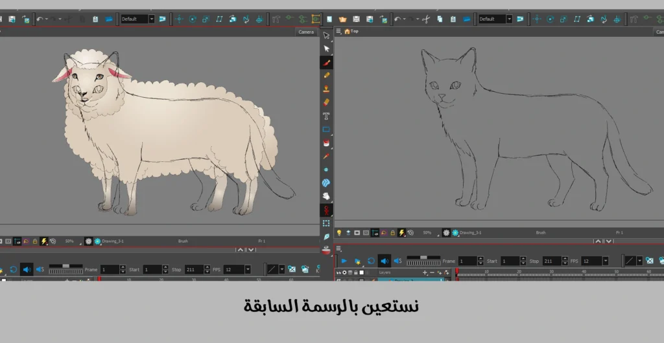Open Default workspace dropdown in left window
Viewport: 664px width, 343px height.
151,19
